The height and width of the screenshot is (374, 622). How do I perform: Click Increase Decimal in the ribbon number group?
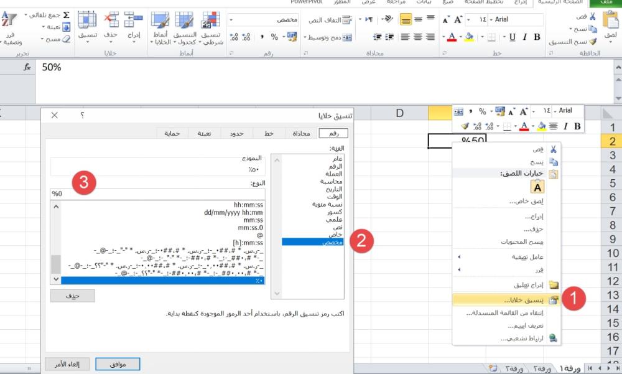(246, 37)
